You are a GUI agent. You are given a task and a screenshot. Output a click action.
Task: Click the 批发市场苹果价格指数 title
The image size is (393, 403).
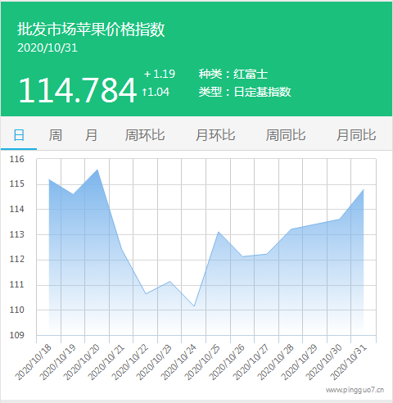point(91,29)
